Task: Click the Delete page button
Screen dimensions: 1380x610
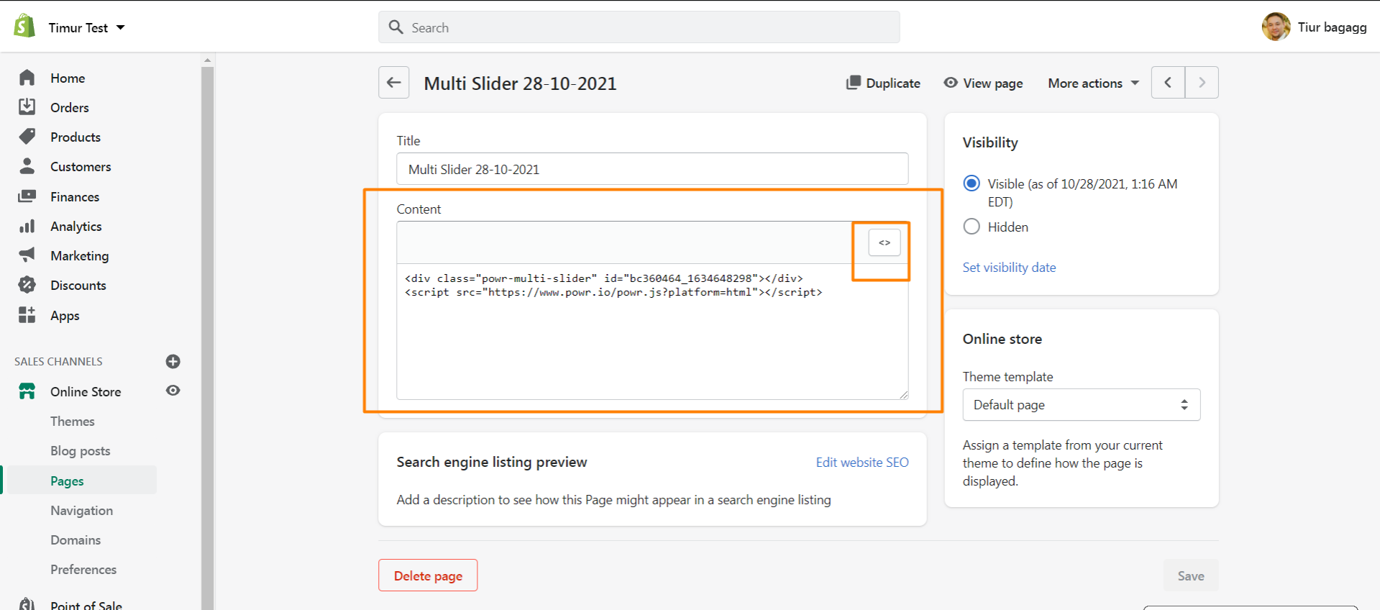Action: pyautogui.click(x=428, y=575)
